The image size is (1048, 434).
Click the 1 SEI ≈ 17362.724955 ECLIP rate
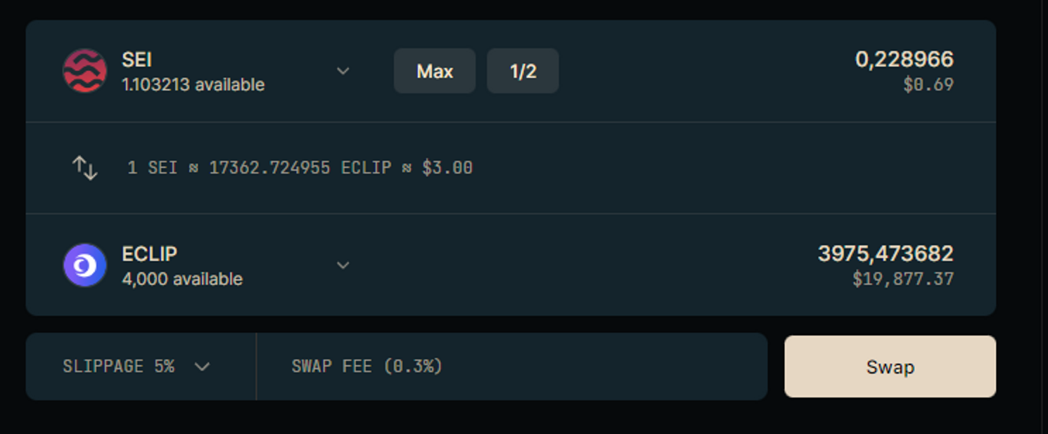[x=300, y=169]
